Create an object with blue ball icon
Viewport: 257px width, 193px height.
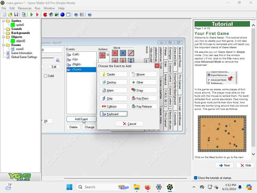pyautogui.click(x=62, y=15)
